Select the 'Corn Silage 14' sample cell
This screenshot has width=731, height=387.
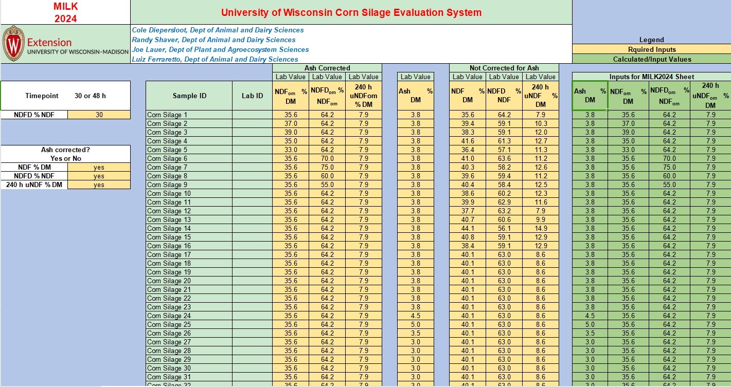click(x=189, y=228)
